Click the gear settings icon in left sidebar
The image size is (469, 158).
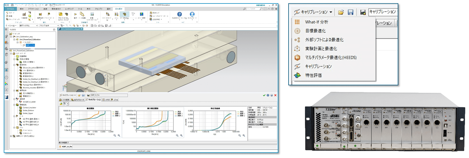click(x=6, y=30)
